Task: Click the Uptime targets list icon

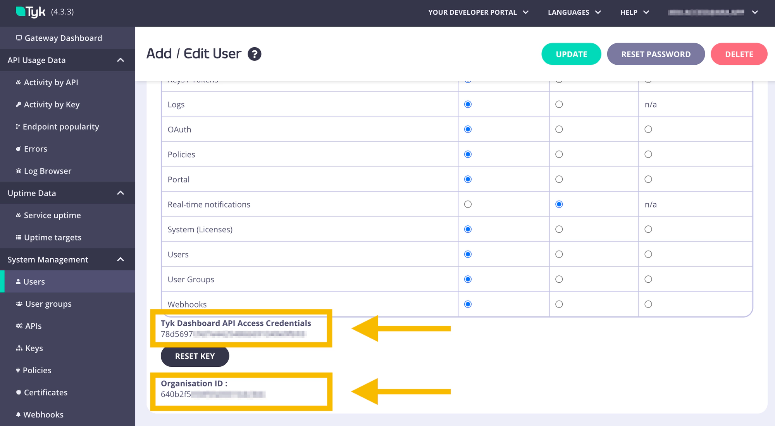Action: coord(18,237)
